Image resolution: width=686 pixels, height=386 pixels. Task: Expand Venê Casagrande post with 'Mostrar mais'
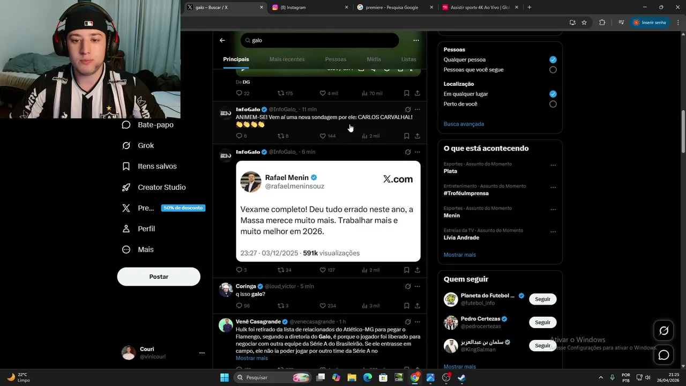click(252, 358)
